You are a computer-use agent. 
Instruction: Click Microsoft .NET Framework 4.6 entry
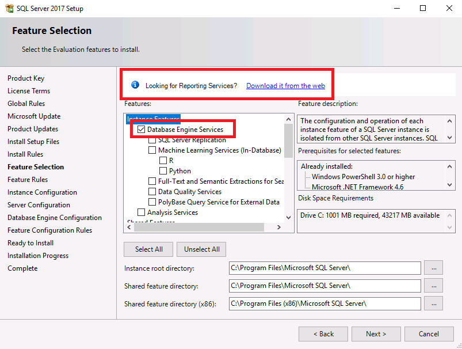[357, 187]
